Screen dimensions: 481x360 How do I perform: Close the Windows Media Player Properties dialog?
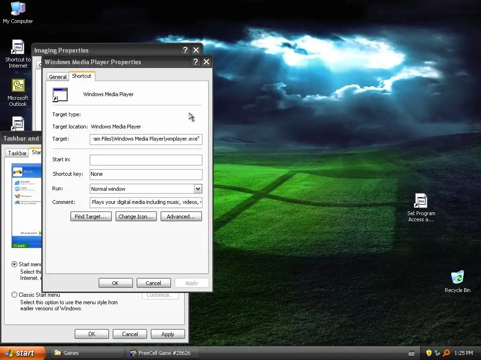click(207, 62)
